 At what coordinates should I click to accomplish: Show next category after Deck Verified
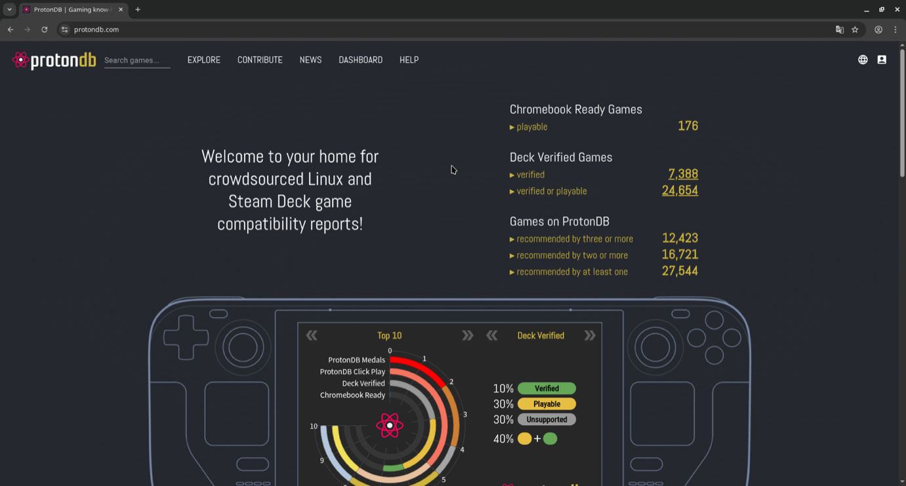[x=590, y=335]
